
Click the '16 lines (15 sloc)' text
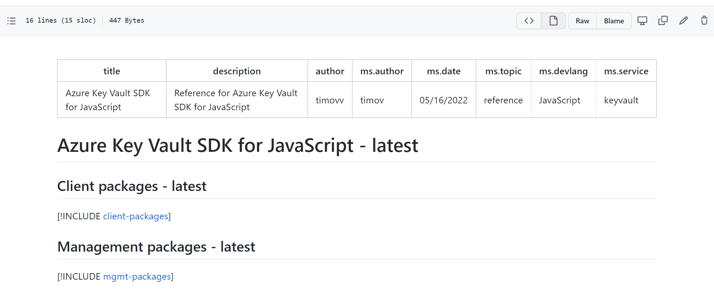coord(61,20)
